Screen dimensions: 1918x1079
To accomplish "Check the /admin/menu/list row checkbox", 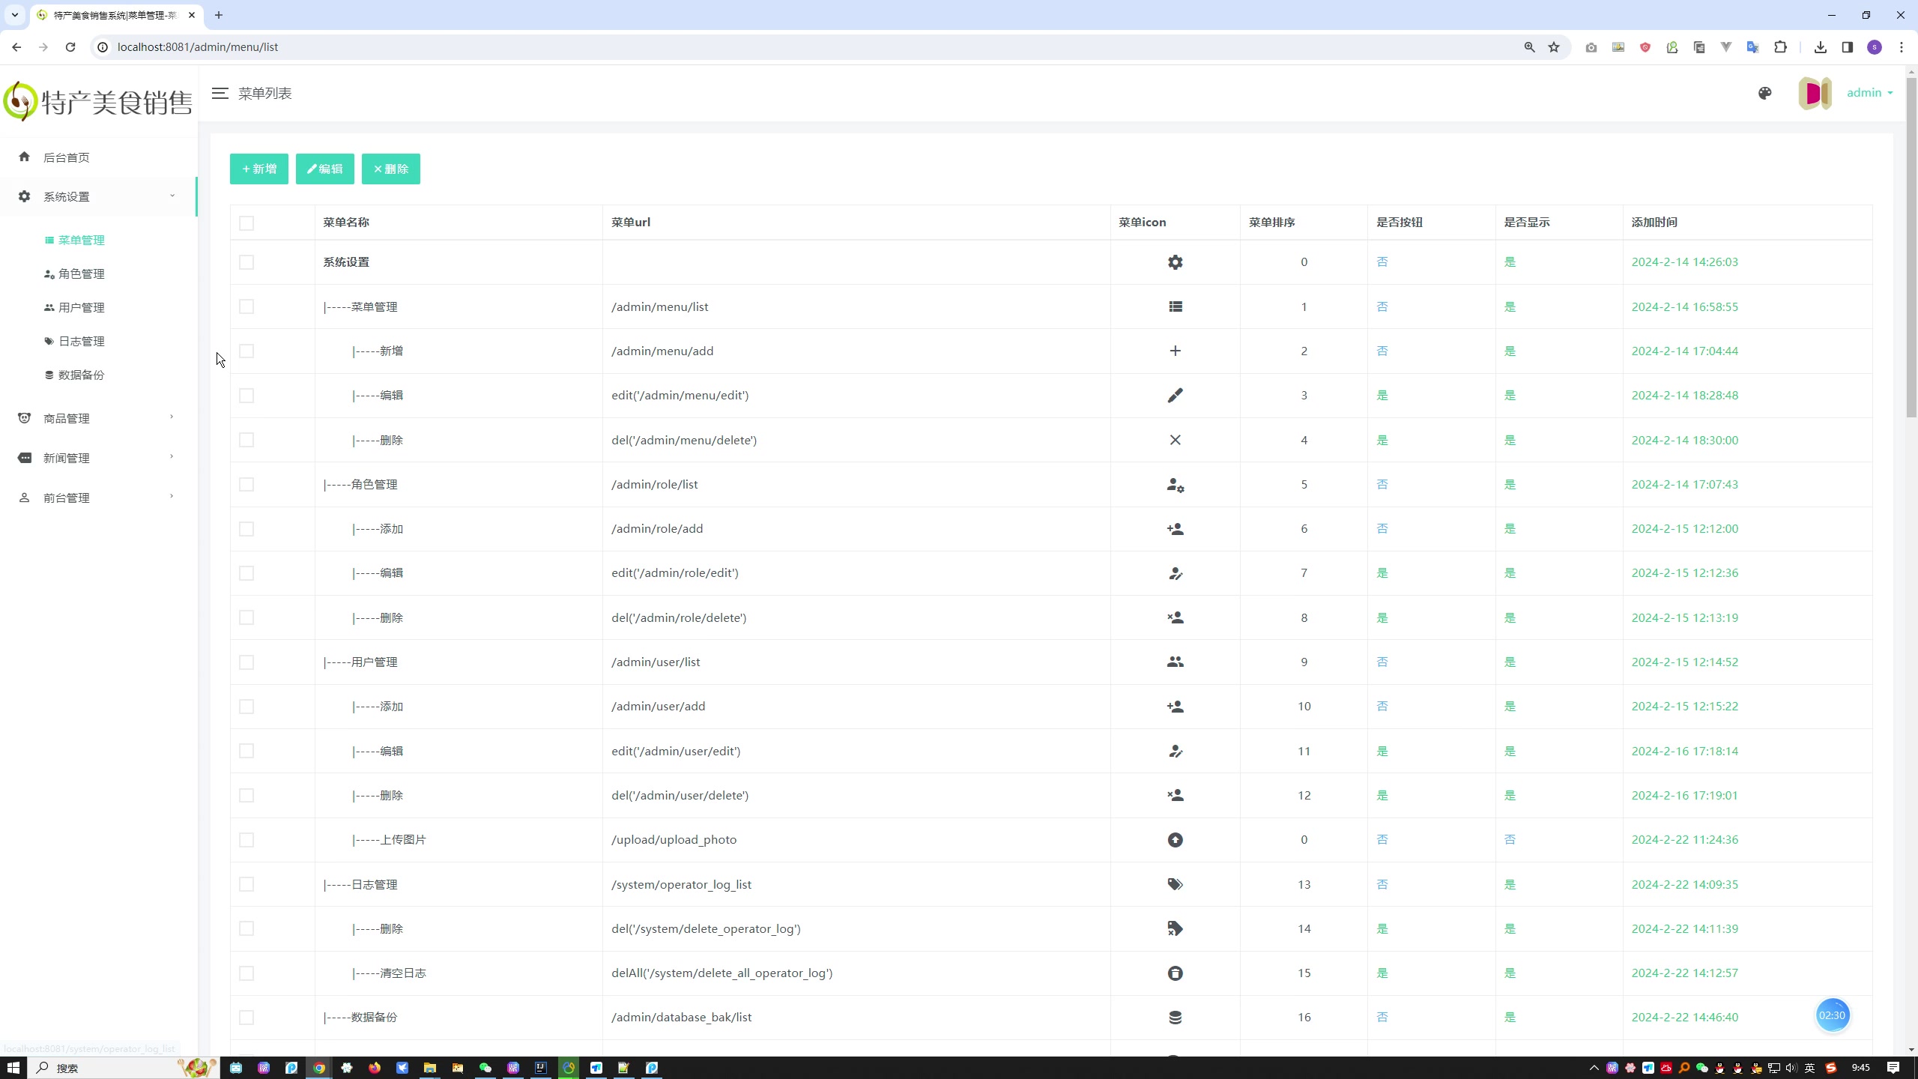I will click(246, 306).
